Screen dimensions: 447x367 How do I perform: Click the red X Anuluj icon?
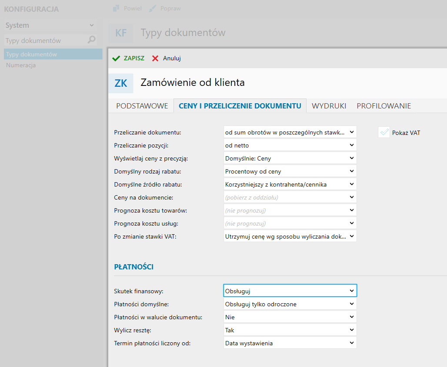[155, 59]
